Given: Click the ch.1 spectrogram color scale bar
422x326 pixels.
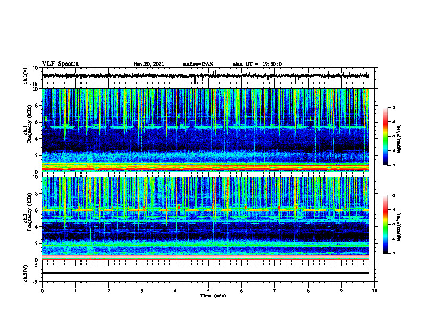Looking at the screenshot, I should click(385, 136).
